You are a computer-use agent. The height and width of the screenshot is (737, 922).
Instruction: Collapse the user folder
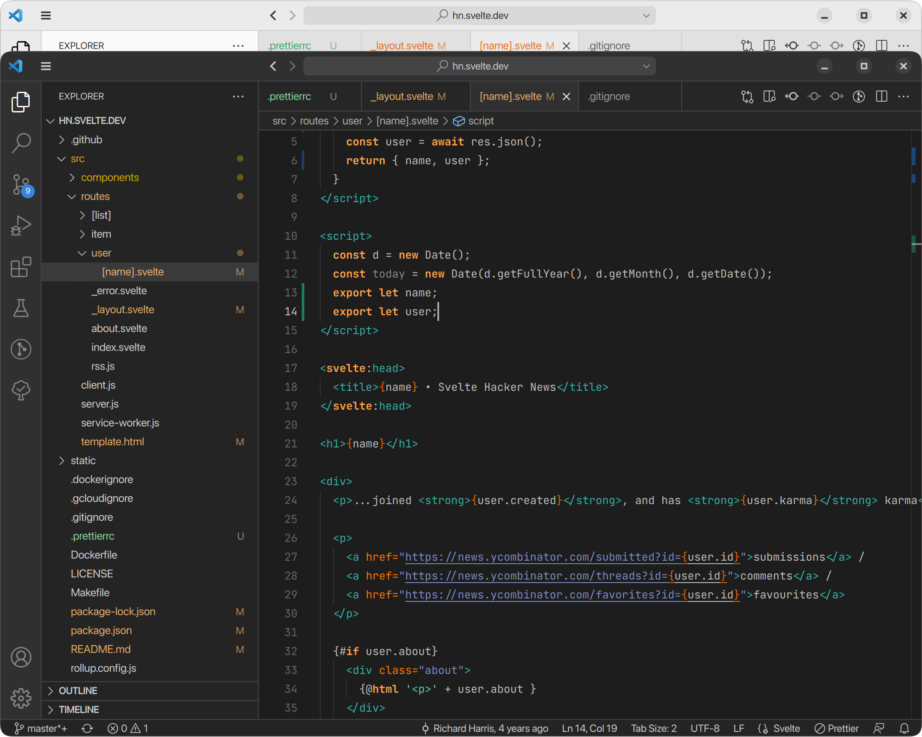[101, 253]
